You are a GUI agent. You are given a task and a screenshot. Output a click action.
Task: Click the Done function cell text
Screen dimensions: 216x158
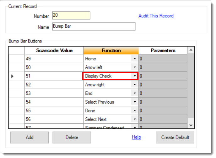[90, 111]
